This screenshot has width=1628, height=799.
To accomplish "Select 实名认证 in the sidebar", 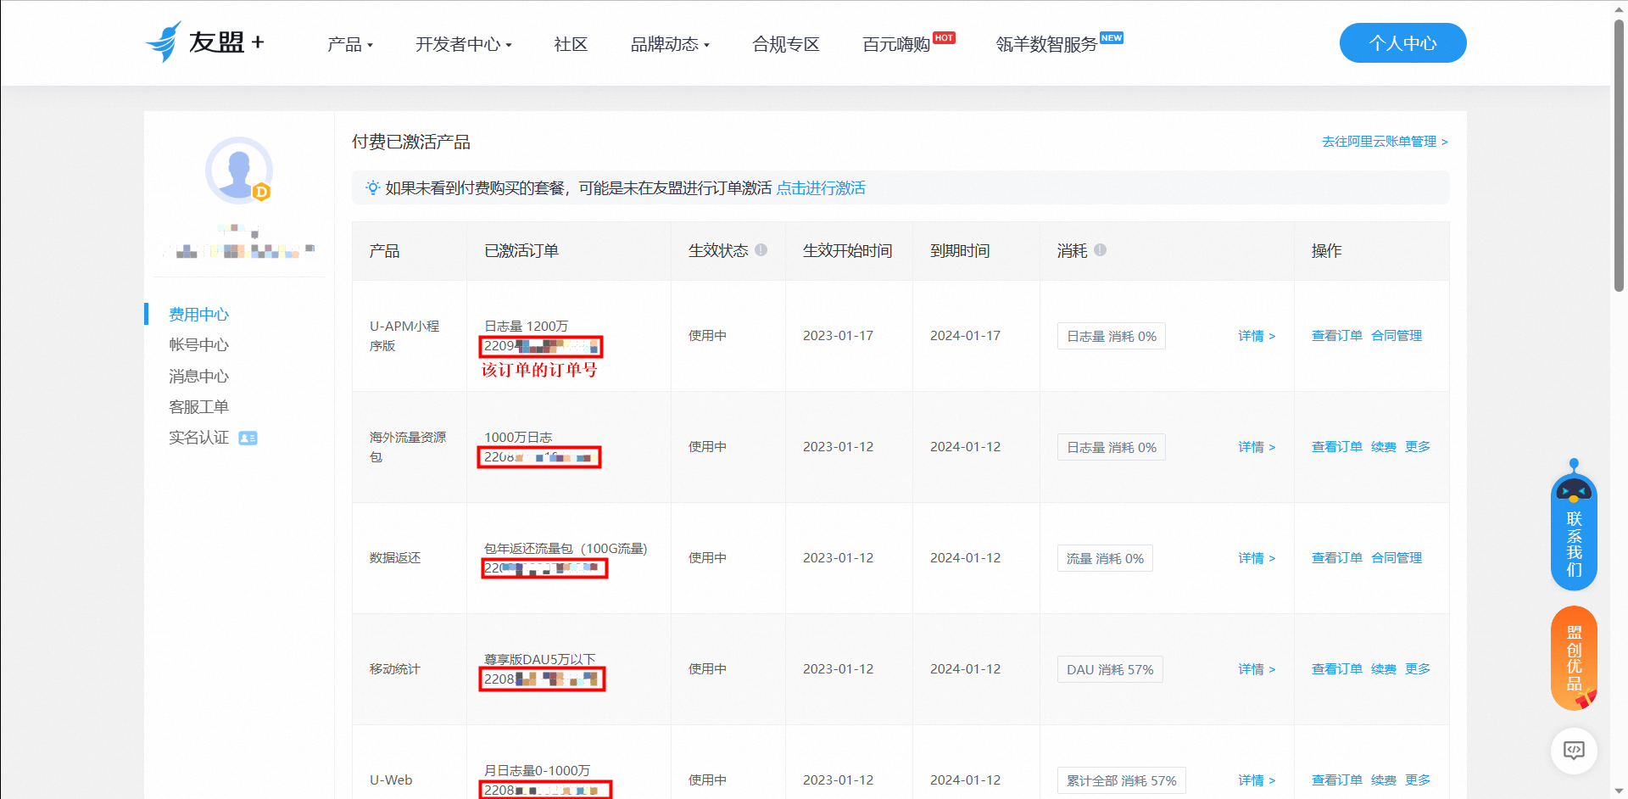I will [x=198, y=438].
